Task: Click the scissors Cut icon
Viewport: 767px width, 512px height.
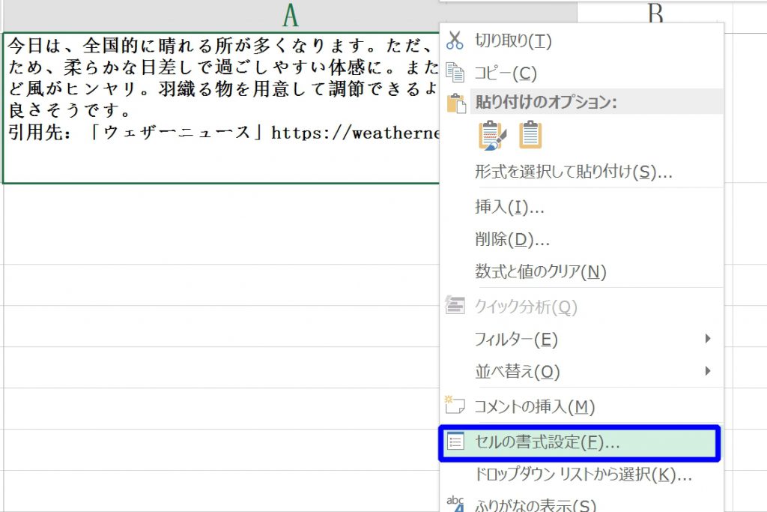Action: (455, 40)
